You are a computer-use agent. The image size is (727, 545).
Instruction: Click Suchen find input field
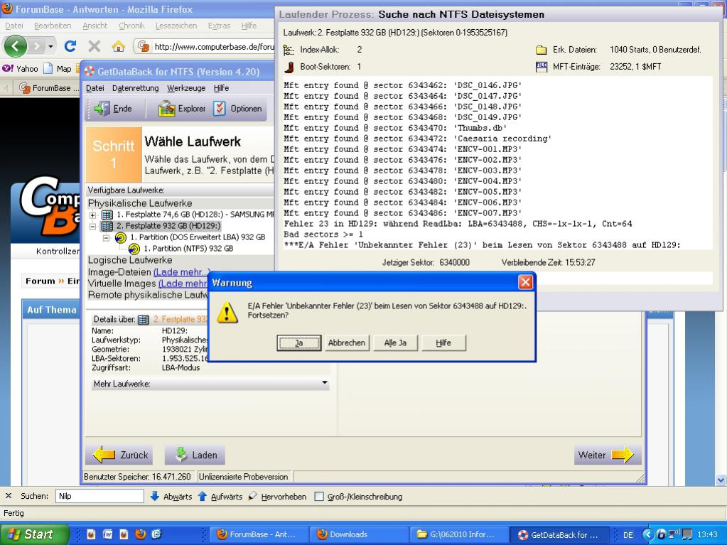[99, 496]
